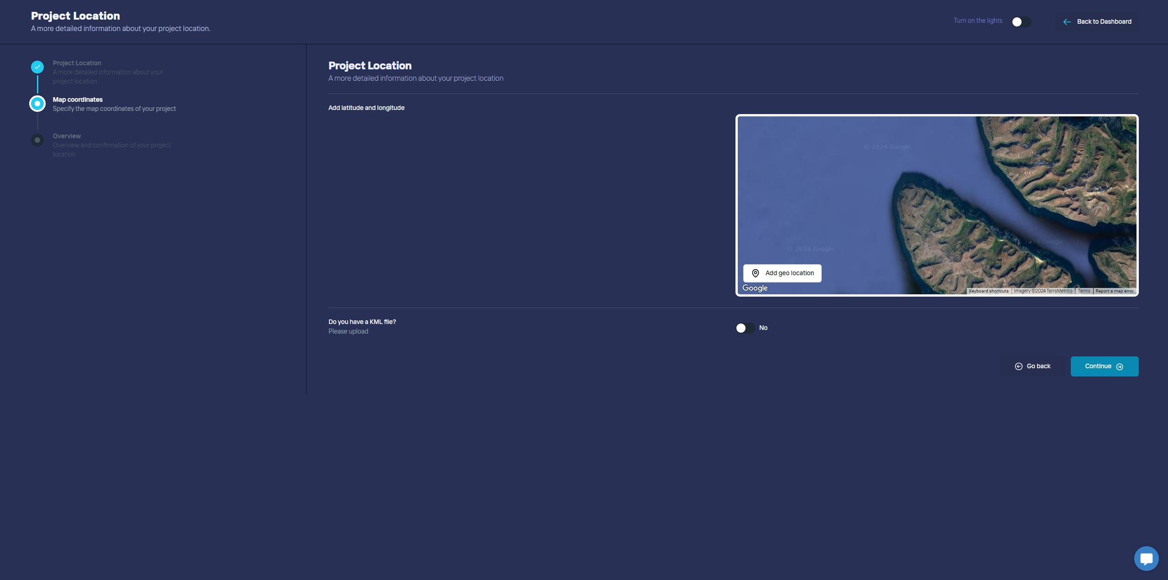The image size is (1168, 580).
Task: Select Overview step label in sidebar
Action: point(67,136)
